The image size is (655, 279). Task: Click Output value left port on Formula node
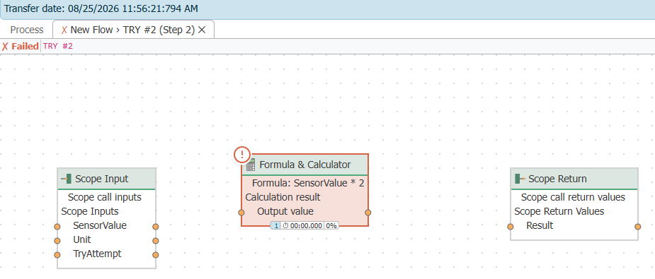click(x=241, y=213)
